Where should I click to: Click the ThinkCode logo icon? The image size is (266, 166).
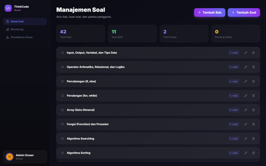tap(8, 8)
